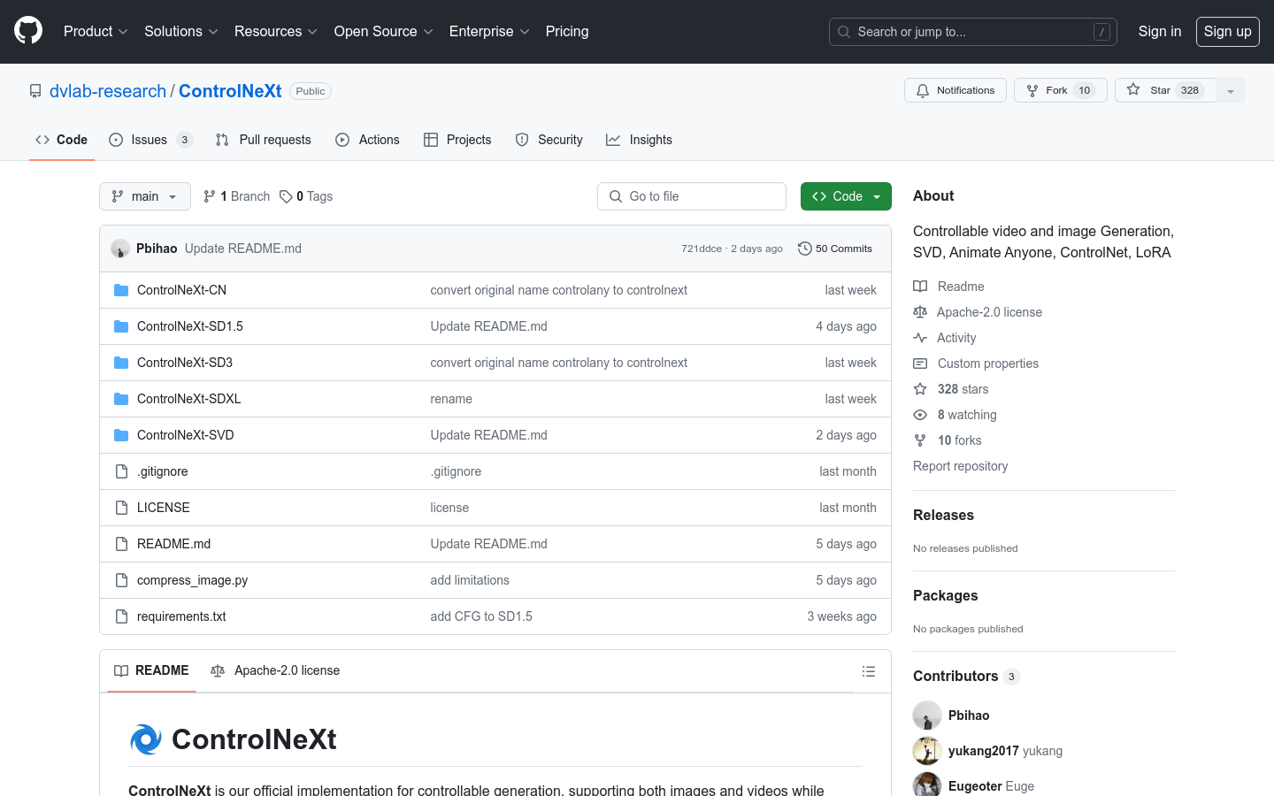Star the ControlNeXt repository
Viewport: 1274px width, 796px height.
(1165, 90)
